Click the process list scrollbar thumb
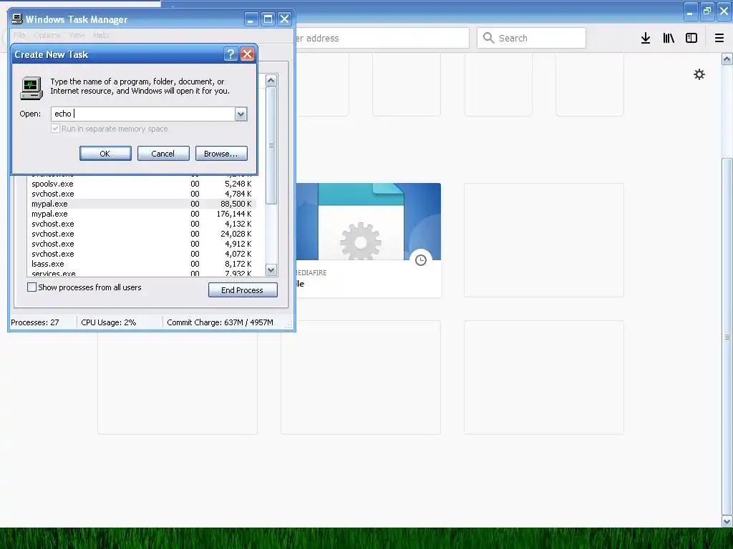Viewport: 733px width, 549px height. click(271, 145)
